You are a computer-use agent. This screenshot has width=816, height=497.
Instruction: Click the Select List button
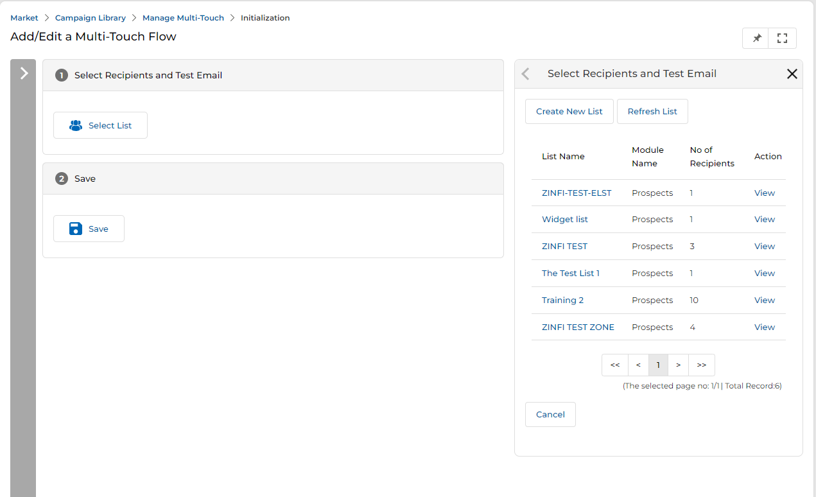[100, 125]
